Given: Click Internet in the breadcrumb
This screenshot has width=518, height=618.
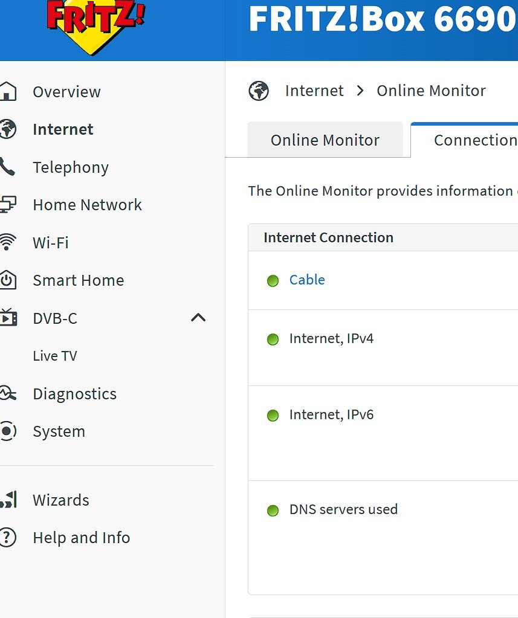Looking at the screenshot, I should [314, 91].
